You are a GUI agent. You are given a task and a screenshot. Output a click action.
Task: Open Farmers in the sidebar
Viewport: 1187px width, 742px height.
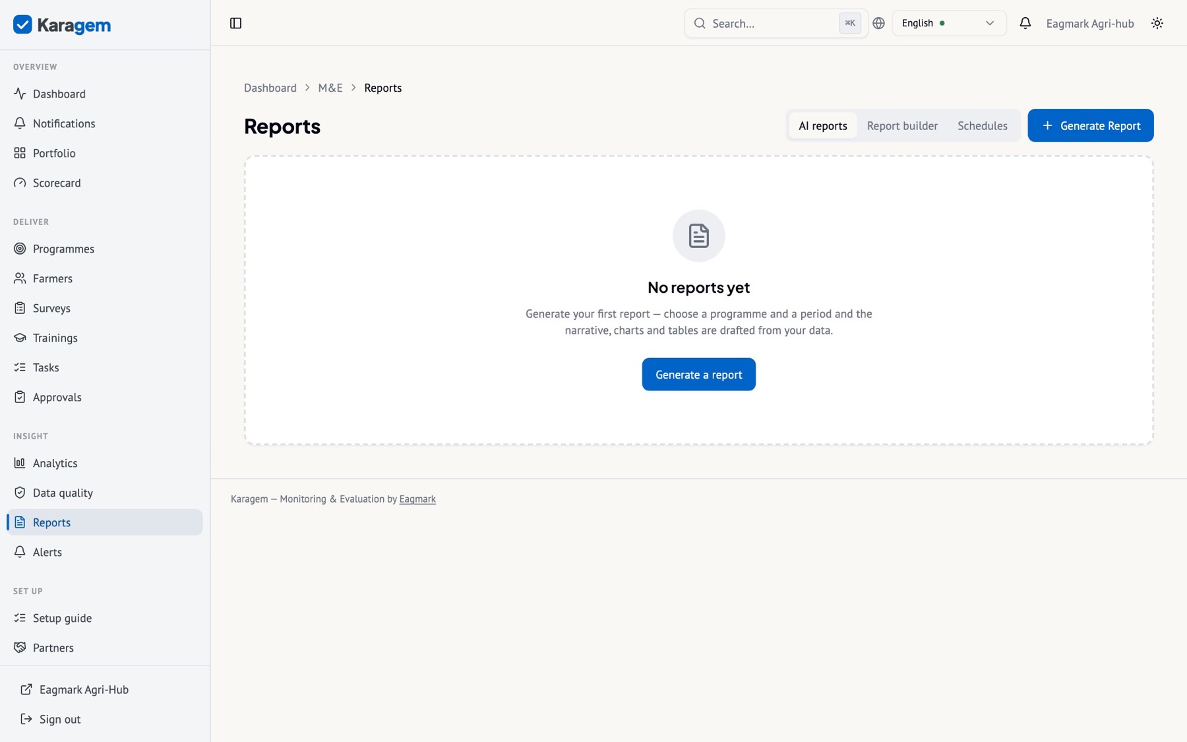104,278
